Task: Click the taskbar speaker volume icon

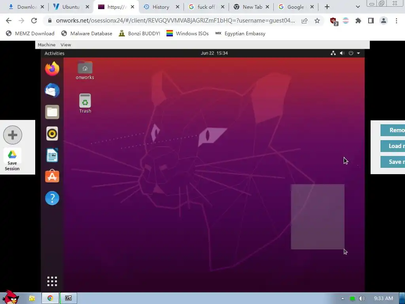Action: [361, 298]
